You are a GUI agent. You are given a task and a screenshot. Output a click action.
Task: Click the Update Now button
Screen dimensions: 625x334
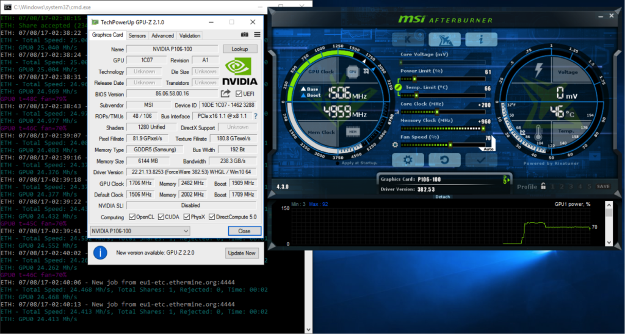click(x=242, y=253)
